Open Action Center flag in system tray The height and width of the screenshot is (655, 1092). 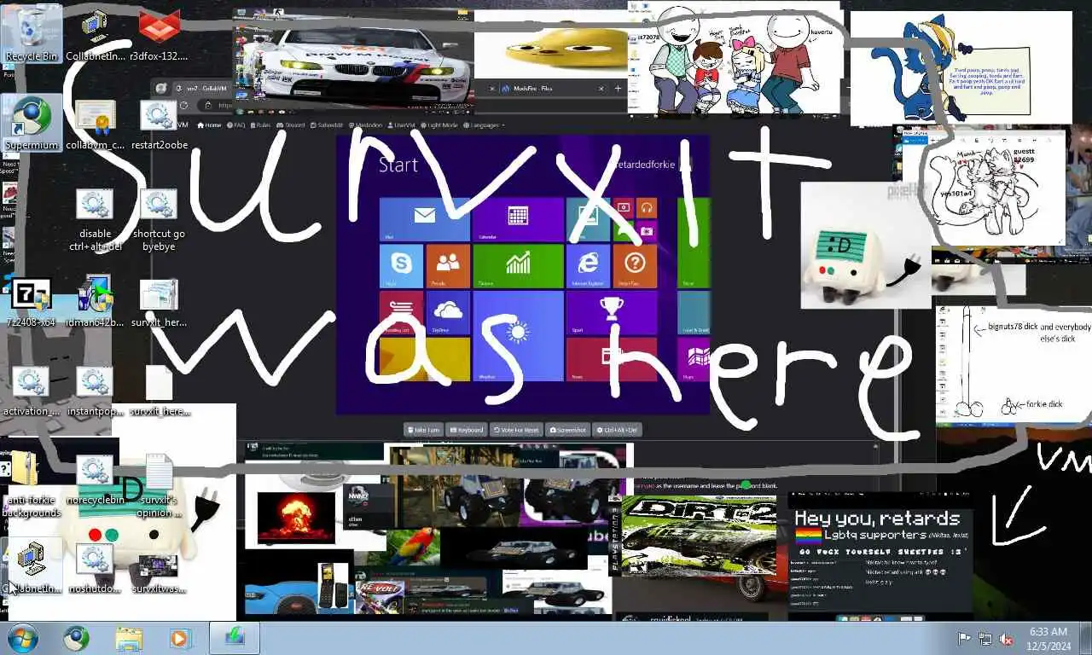point(964,639)
